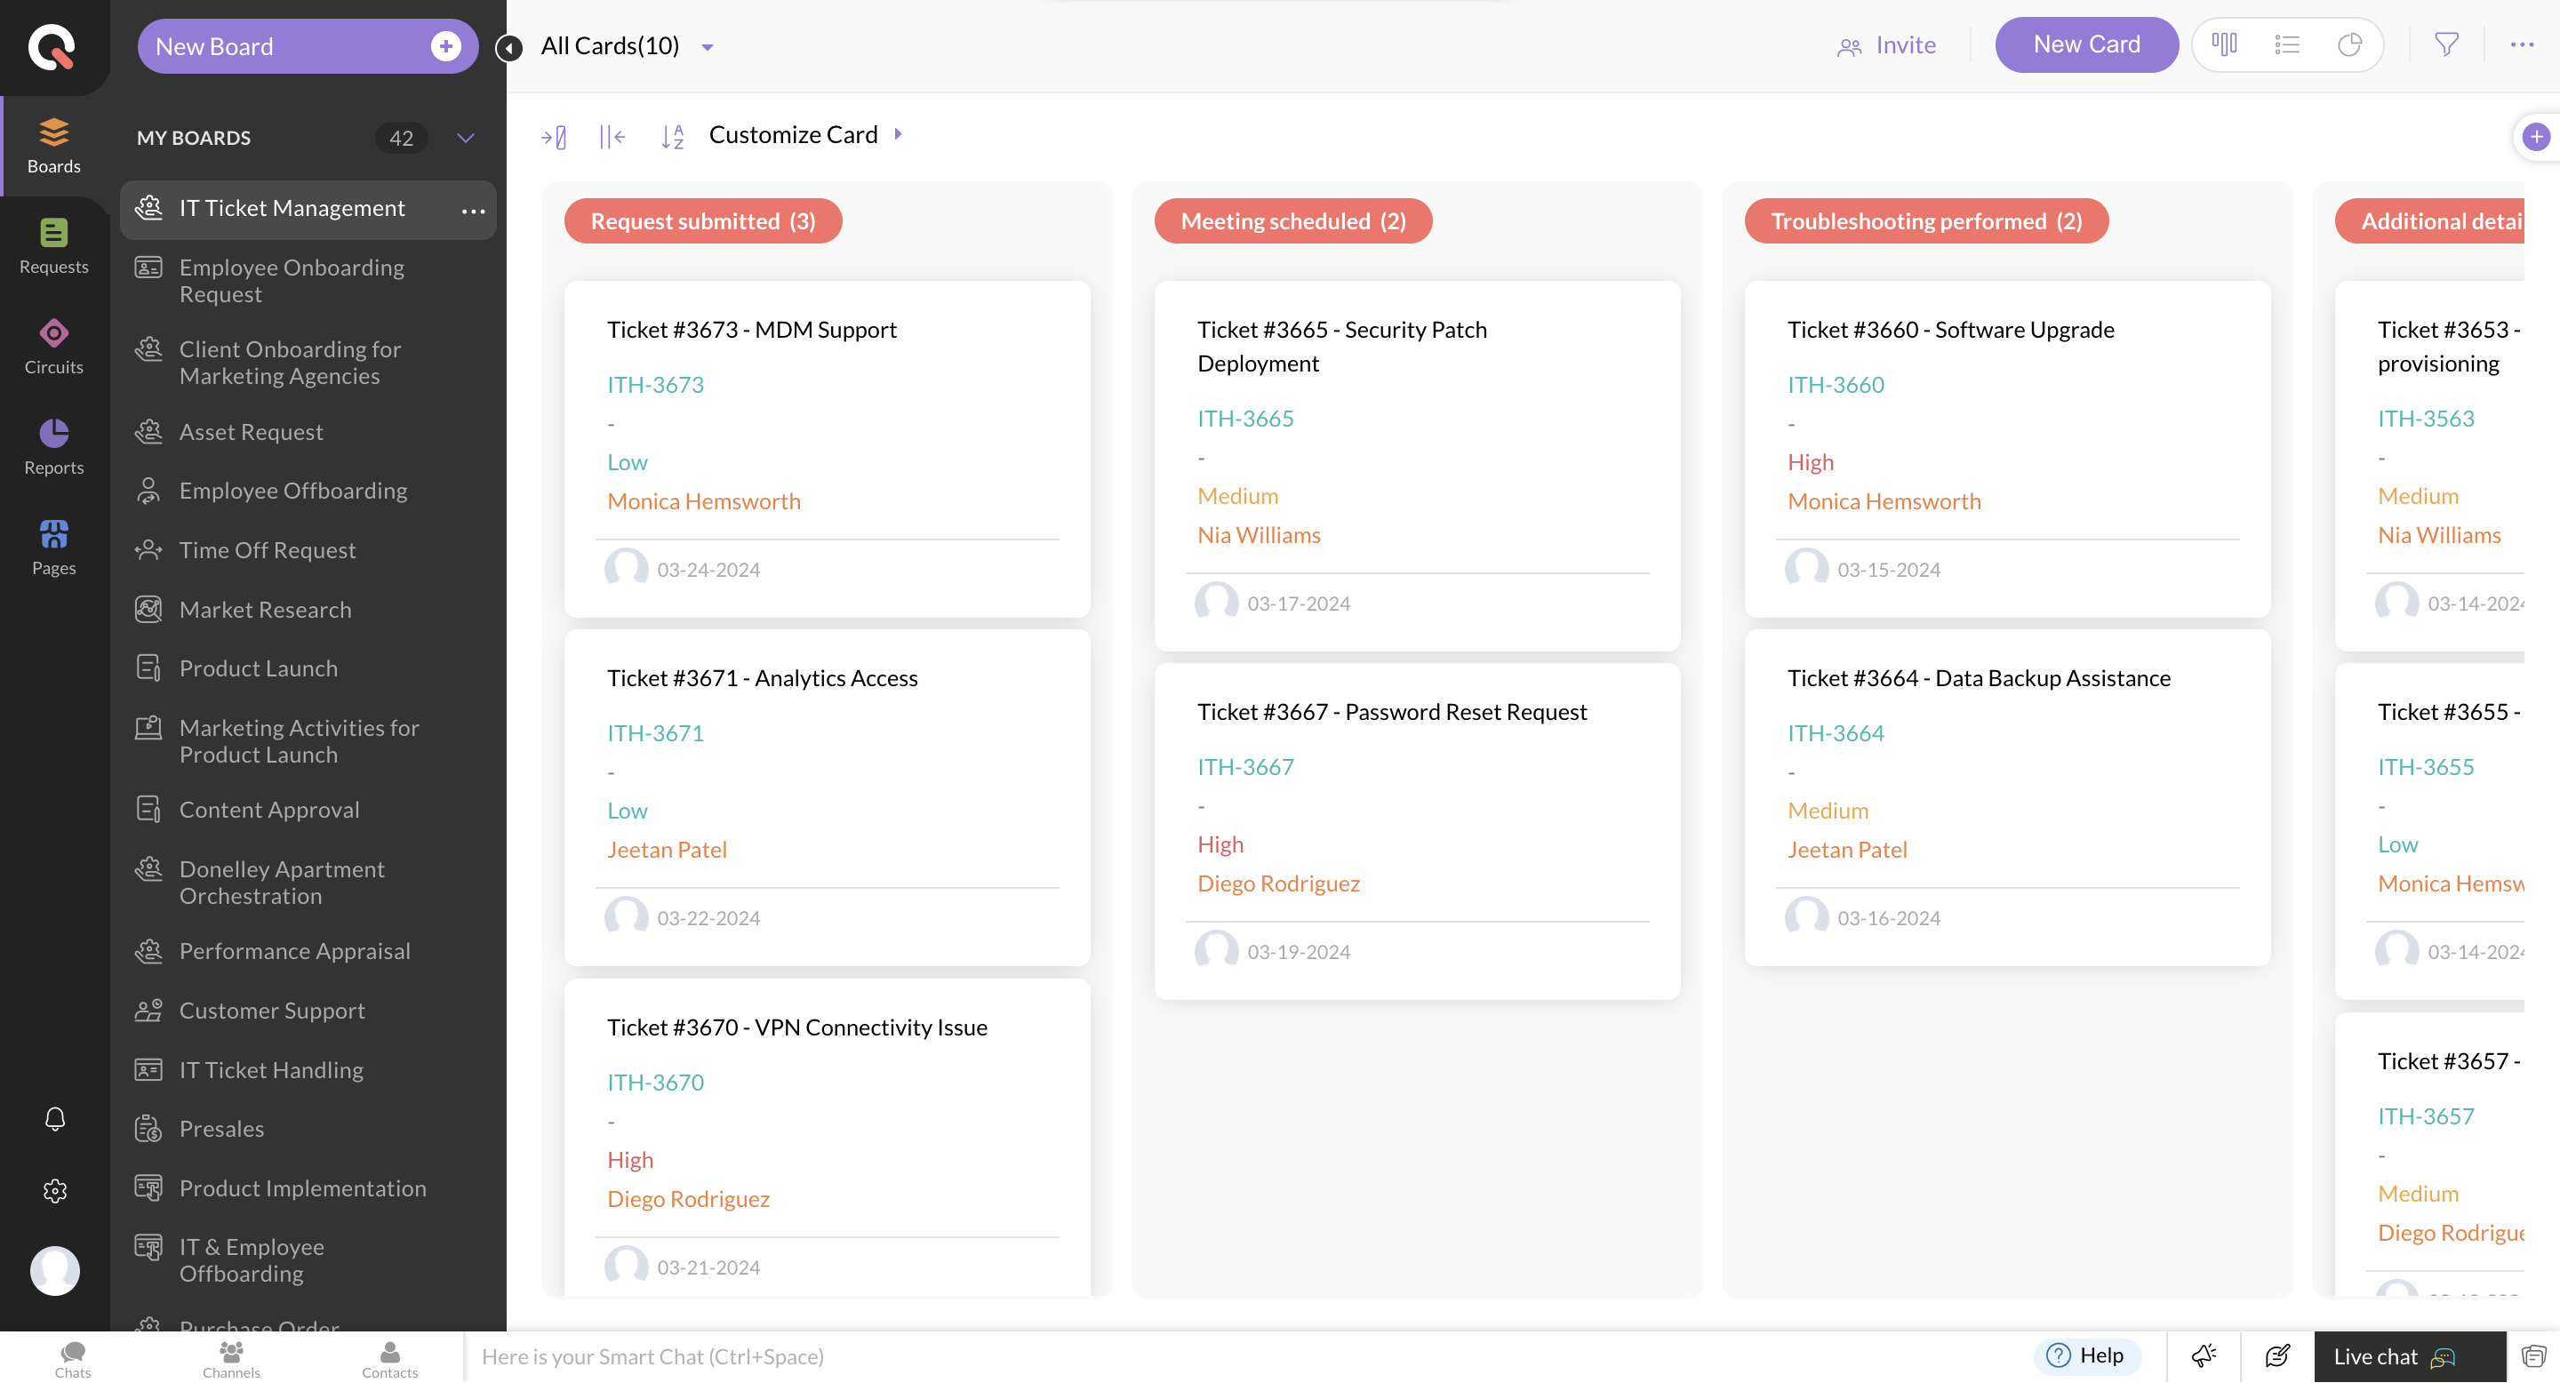The height and width of the screenshot is (1383, 2560).
Task: Open the Employee Offboarding board
Action: click(x=293, y=490)
